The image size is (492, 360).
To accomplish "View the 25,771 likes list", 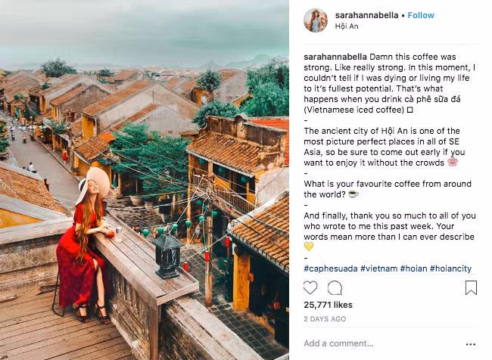I will tap(329, 305).
